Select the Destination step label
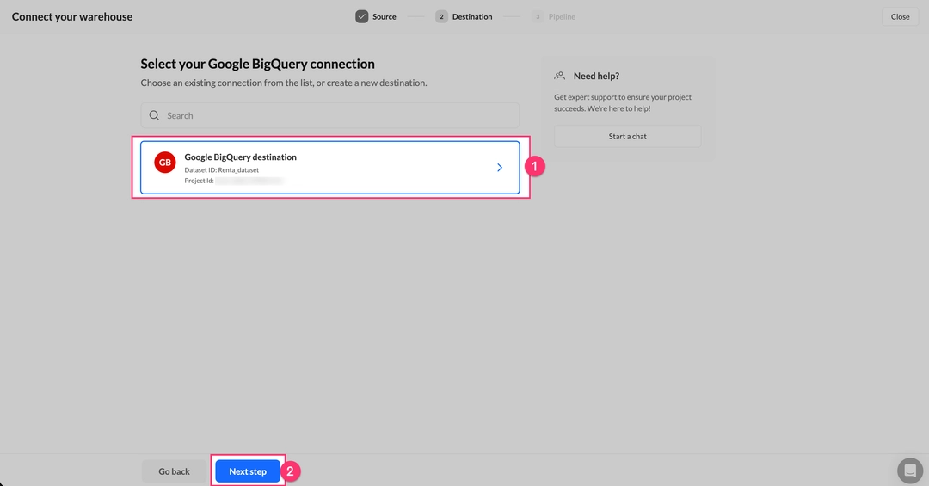This screenshot has height=486, width=929. (472, 16)
